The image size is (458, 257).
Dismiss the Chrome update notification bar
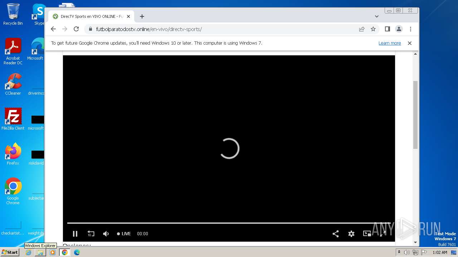(x=410, y=43)
